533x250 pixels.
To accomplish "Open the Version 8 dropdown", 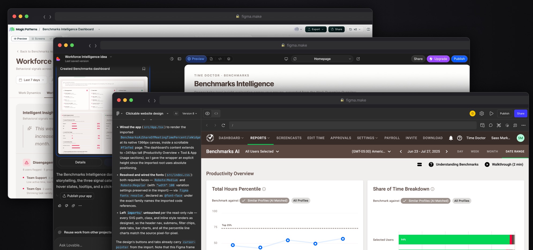I will click(x=189, y=114).
